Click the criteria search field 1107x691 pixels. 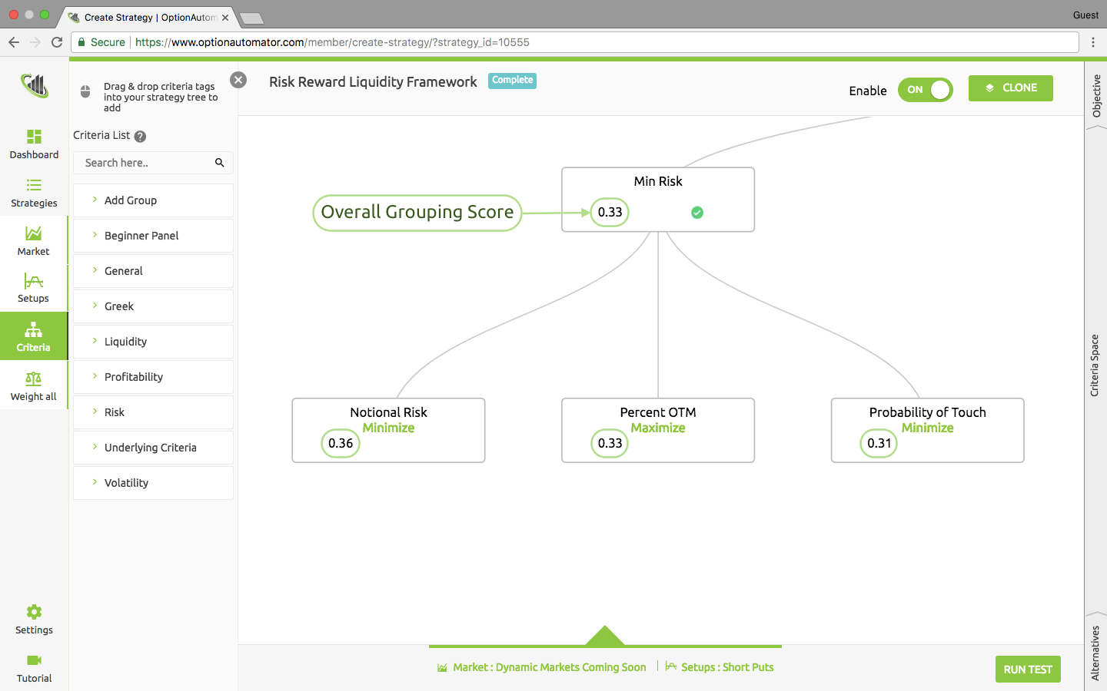coord(146,163)
